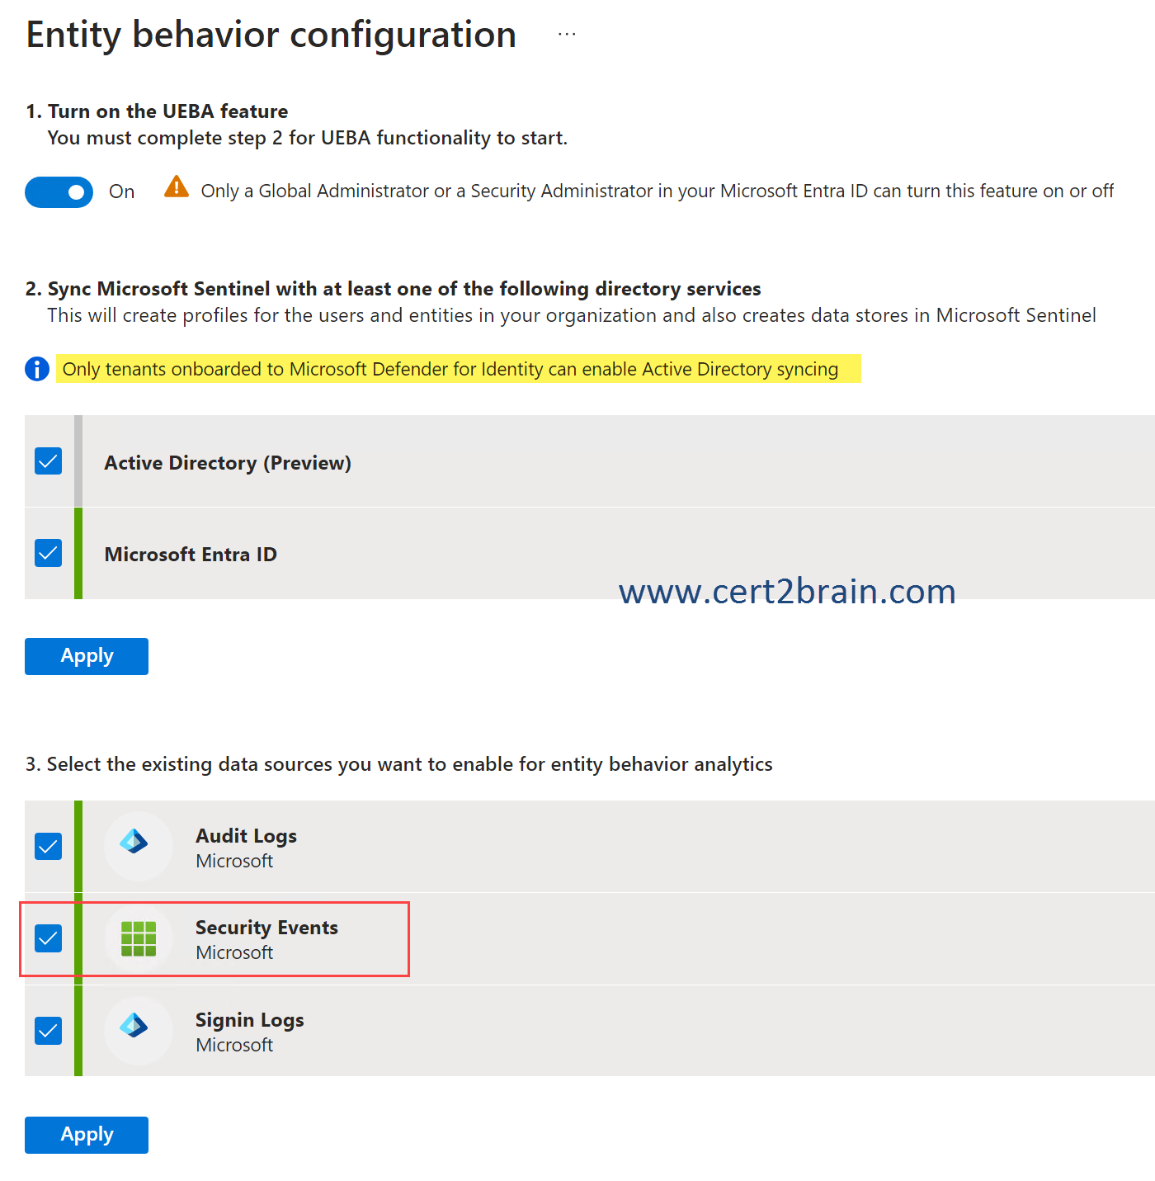
Task: Select the Microsoft Entra ID row
Action: tap(495, 553)
